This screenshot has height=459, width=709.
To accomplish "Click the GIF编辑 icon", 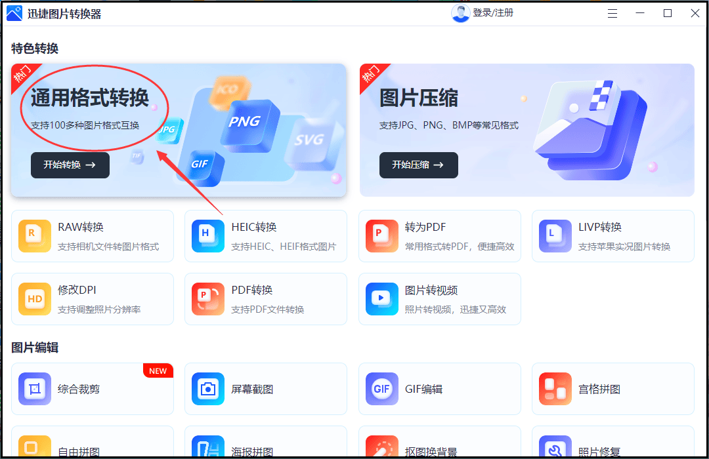I will click(381, 388).
